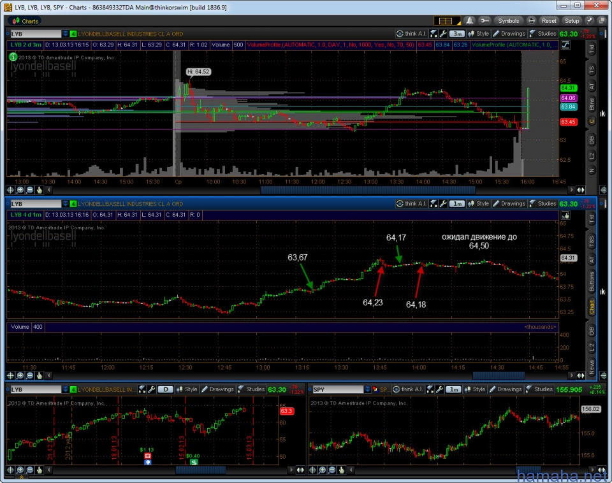Click the middle chart horizontal scrollbar thumb
Image resolution: width=612 pixels, height=483 pixels.
click(499, 375)
